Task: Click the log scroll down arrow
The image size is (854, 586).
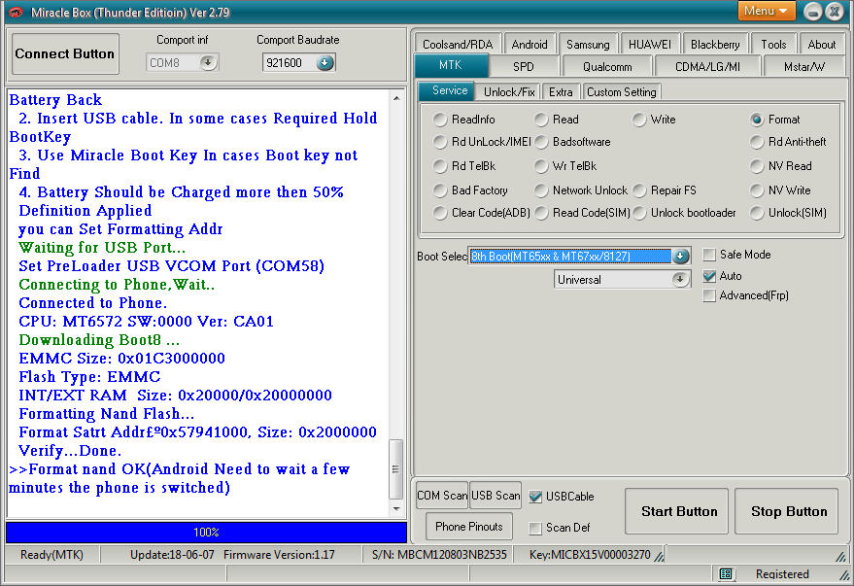Action: [396, 508]
